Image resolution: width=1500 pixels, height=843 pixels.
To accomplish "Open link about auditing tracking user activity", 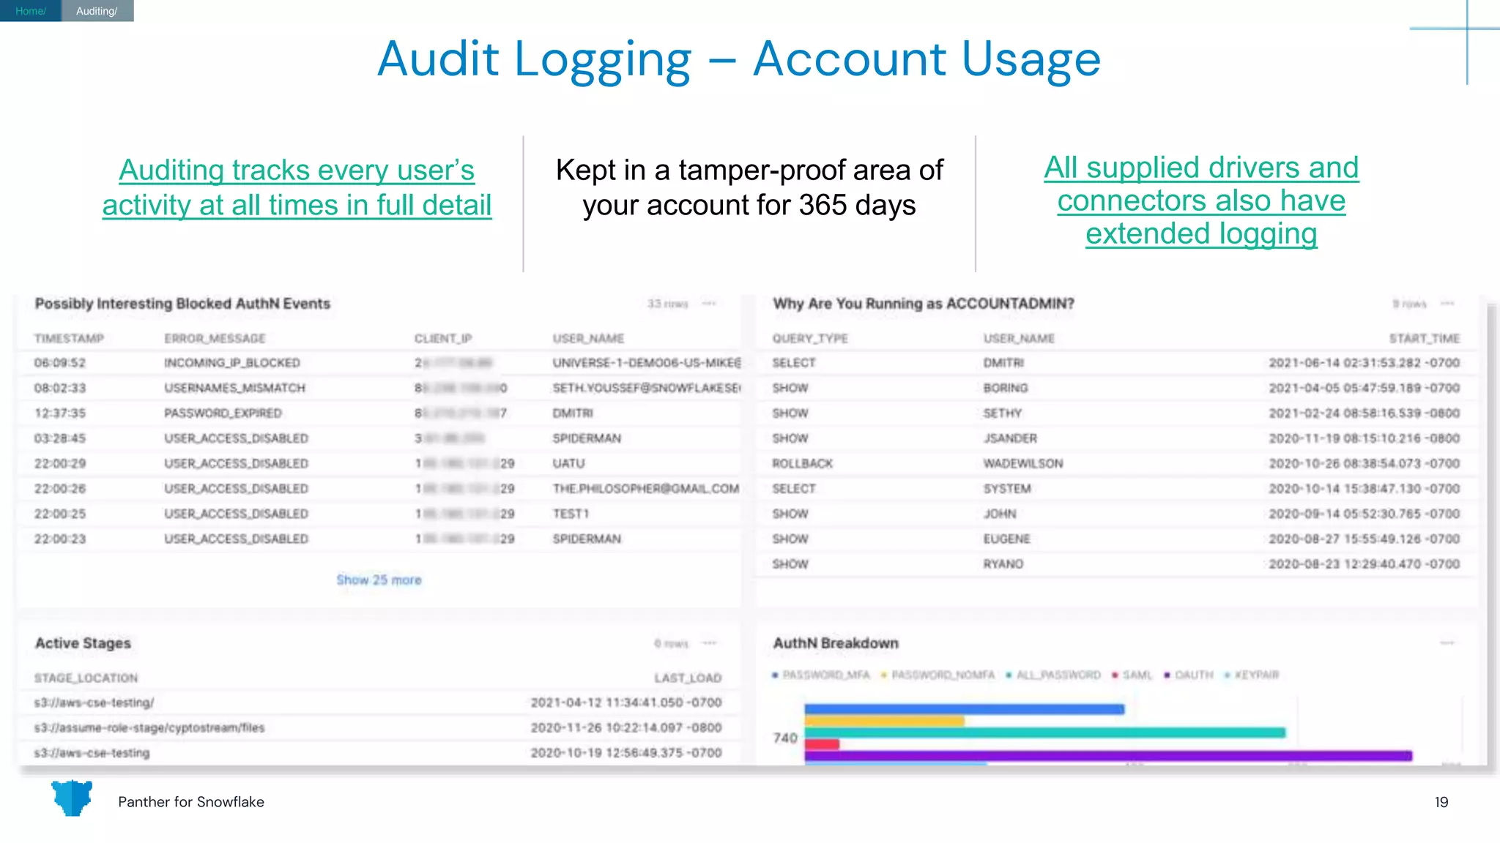I will 297,187.
